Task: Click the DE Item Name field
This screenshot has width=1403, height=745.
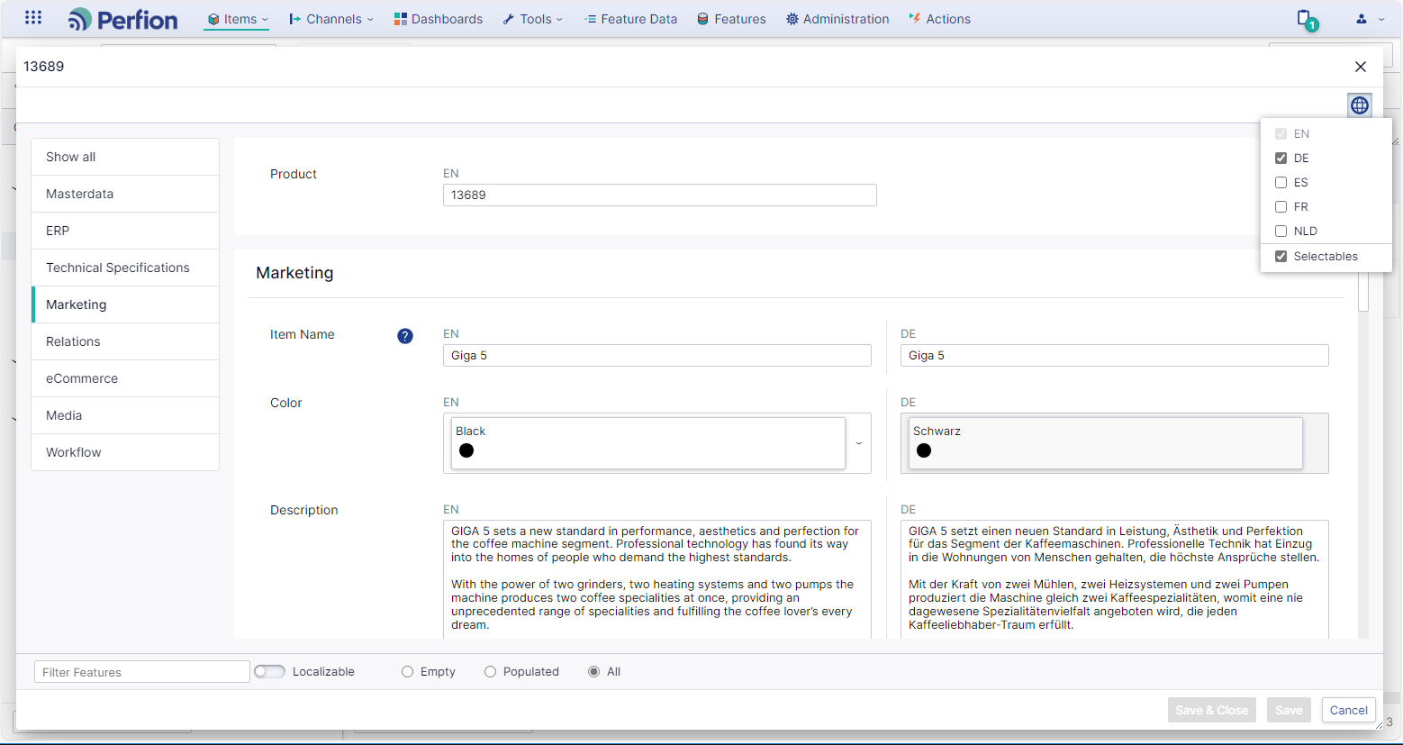Action: pyautogui.click(x=1115, y=355)
